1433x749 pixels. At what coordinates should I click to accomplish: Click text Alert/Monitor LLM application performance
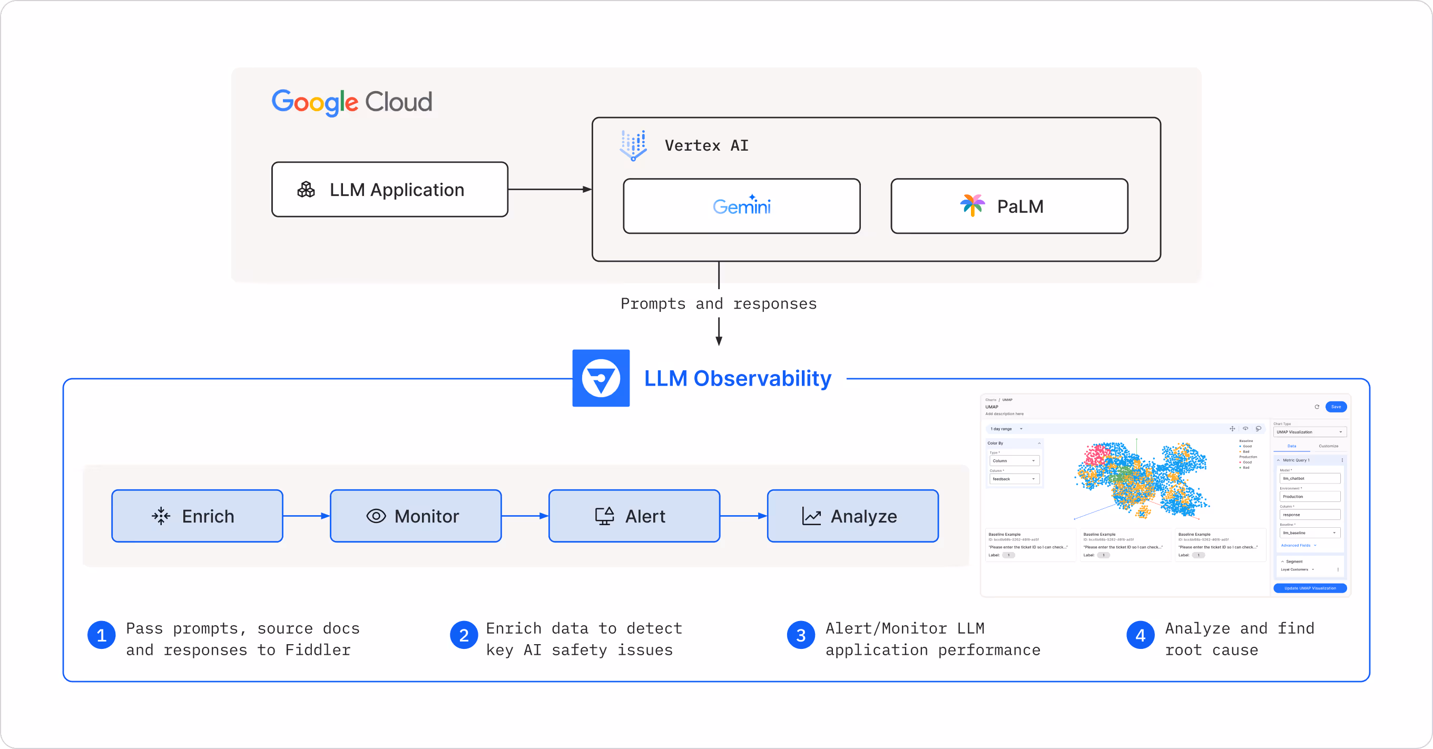coord(933,639)
